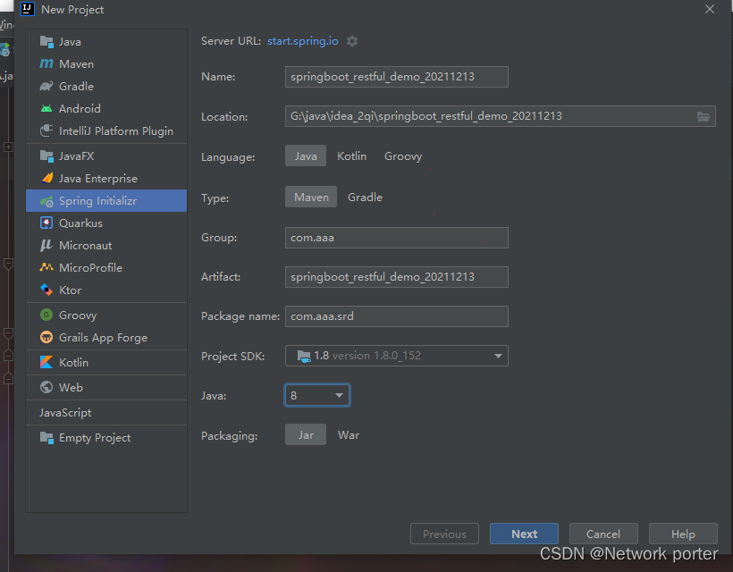Image resolution: width=733 pixels, height=572 pixels.
Task: Click the Cancel button
Action: [x=603, y=534]
